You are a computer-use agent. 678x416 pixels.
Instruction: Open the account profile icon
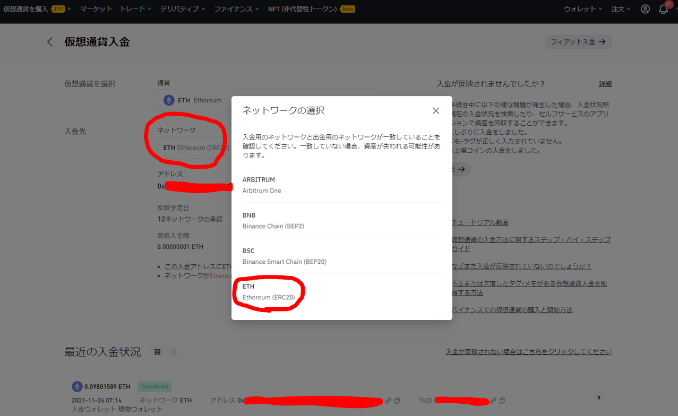[x=645, y=9]
